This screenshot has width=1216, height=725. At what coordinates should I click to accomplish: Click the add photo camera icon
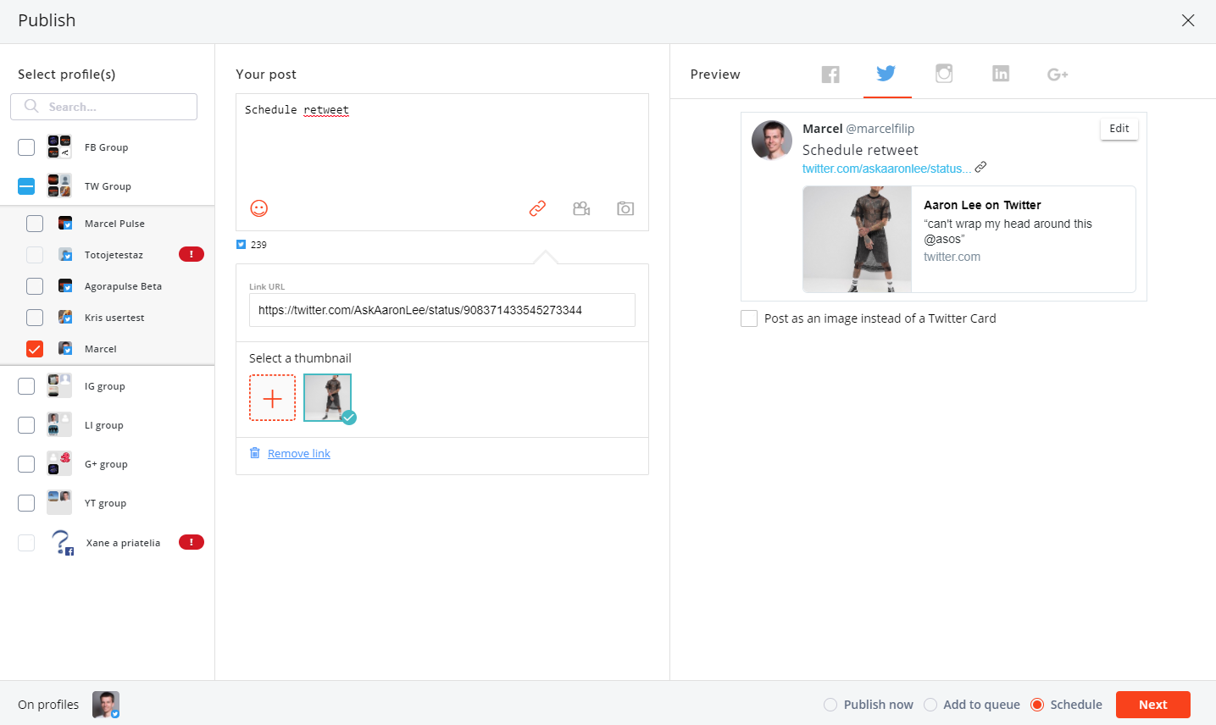(625, 208)
